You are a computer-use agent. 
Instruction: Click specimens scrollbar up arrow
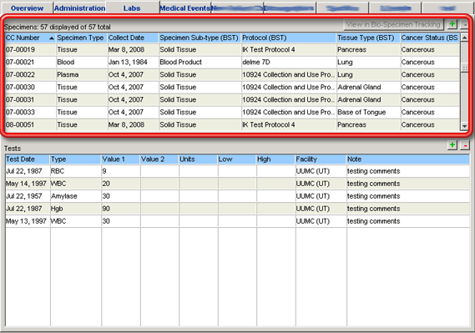click(464, 38)
